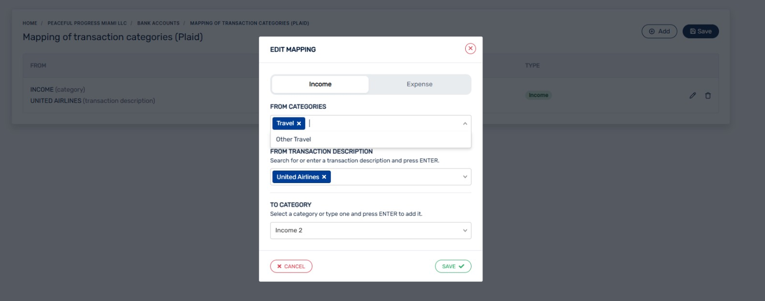Navigate to Bank Accounts breadcrumb
The image size is (765, 301).
(158, 23)
